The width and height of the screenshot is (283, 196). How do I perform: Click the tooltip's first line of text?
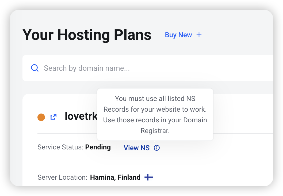pyautogui.click(x=155, y=99)
